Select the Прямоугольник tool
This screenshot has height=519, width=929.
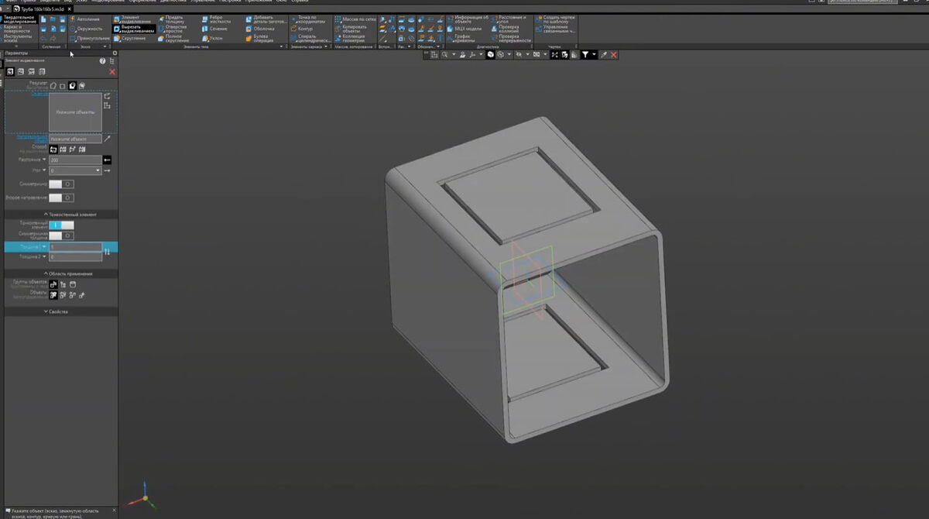[89, 38]
